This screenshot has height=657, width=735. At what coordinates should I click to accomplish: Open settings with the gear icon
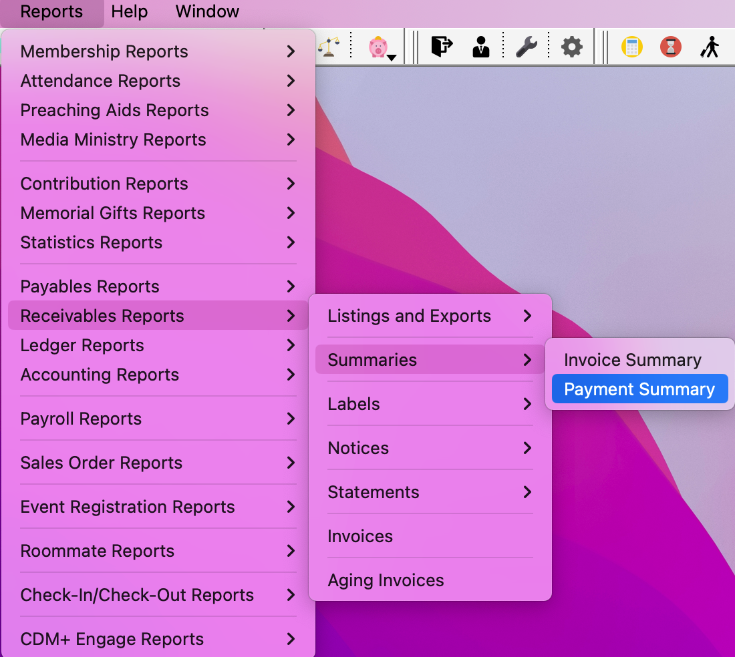[x=571, y=47]
